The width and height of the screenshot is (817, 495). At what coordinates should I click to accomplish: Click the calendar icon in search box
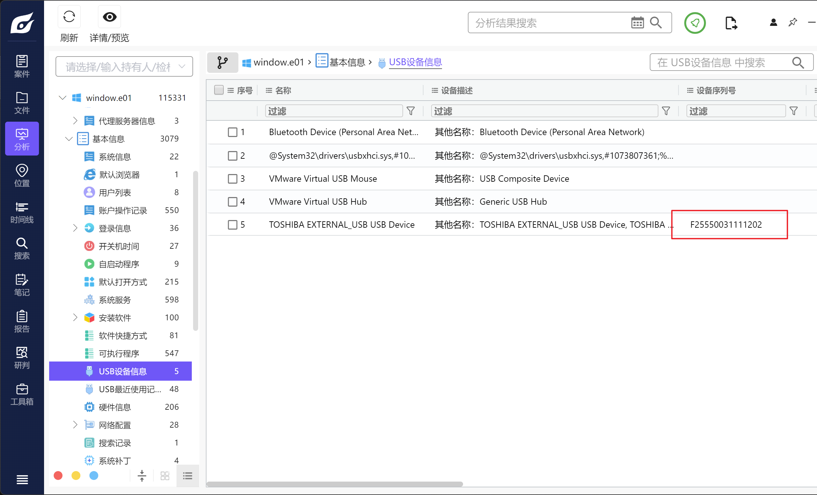[637, 23]
